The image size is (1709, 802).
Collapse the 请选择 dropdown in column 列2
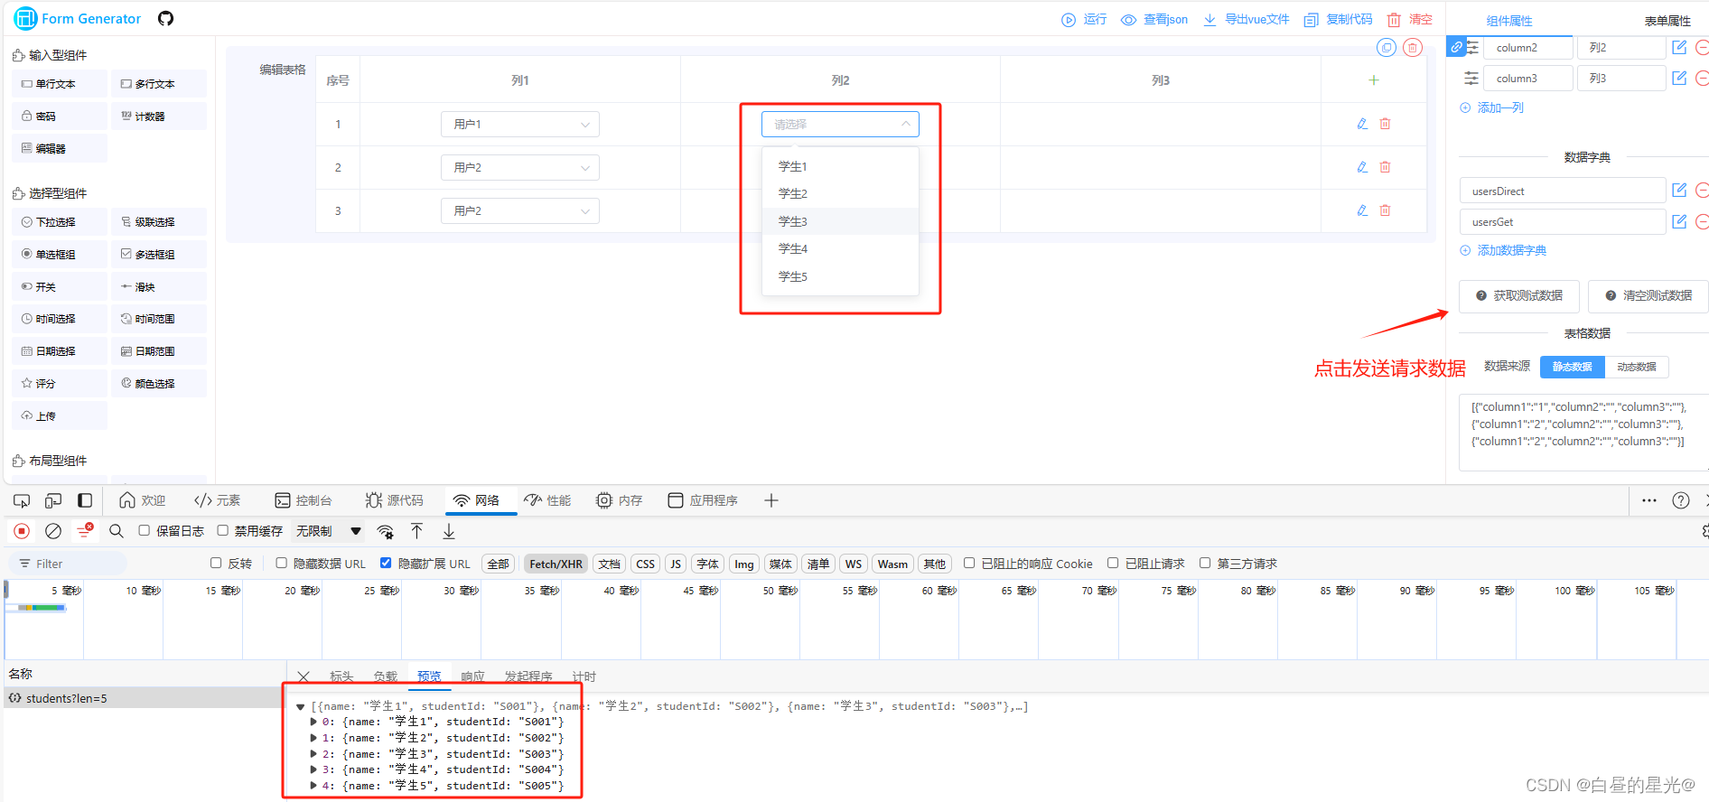pos(840,124)
